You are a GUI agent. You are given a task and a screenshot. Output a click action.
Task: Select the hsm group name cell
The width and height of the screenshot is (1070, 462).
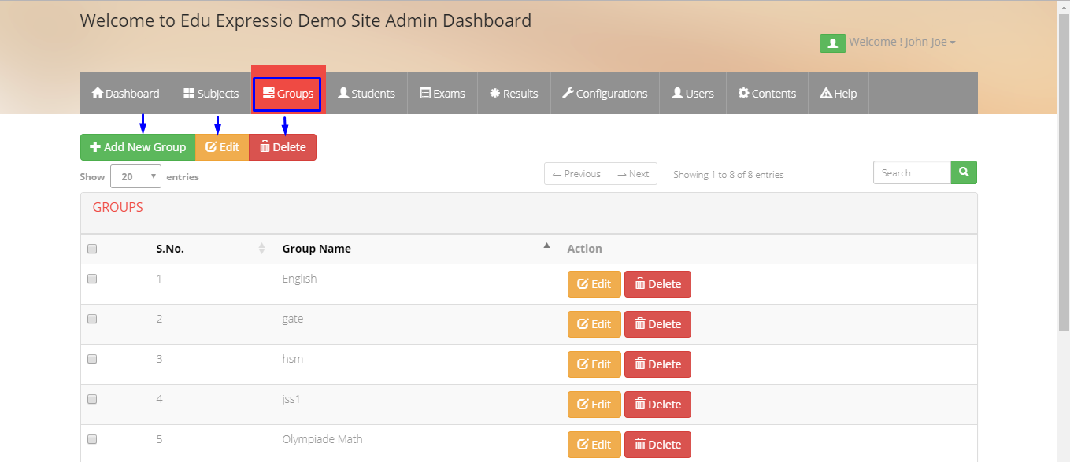418,364
